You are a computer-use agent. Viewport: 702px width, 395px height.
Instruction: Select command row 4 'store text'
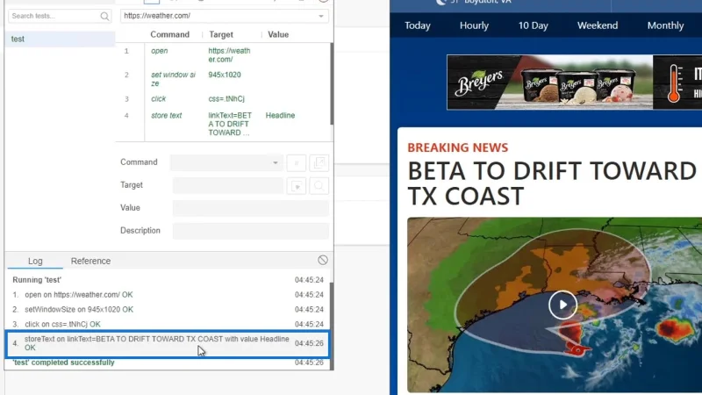(x=224, y=124)
